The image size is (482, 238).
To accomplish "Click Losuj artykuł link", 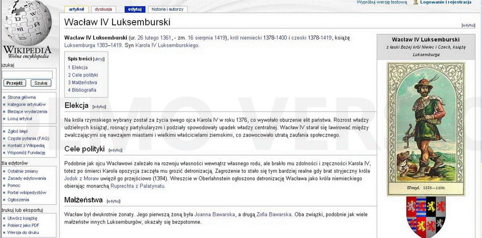I will pos(20,119).
